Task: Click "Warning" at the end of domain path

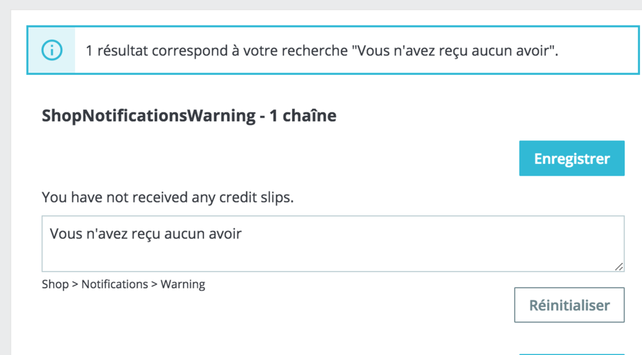Action: click(x=182, y=284)
